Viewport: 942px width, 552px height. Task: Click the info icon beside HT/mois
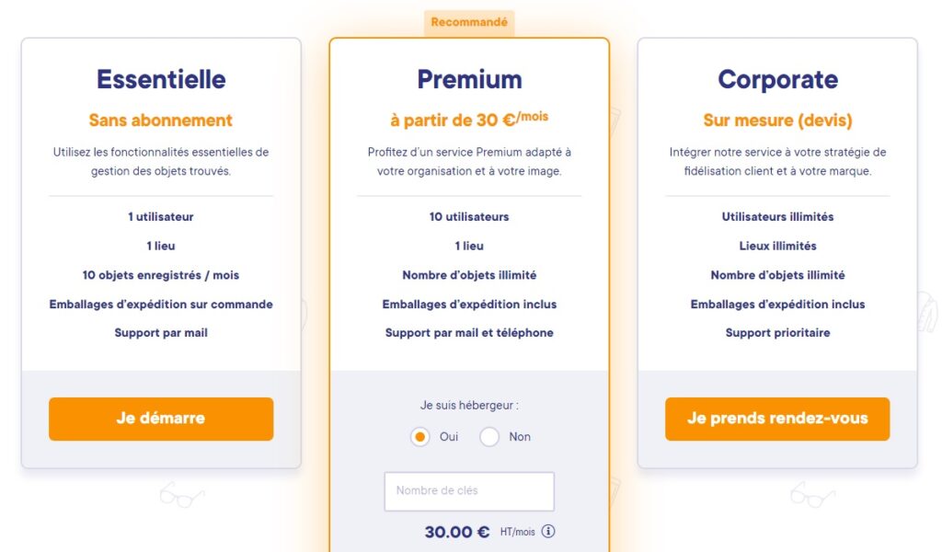[548, 532]
